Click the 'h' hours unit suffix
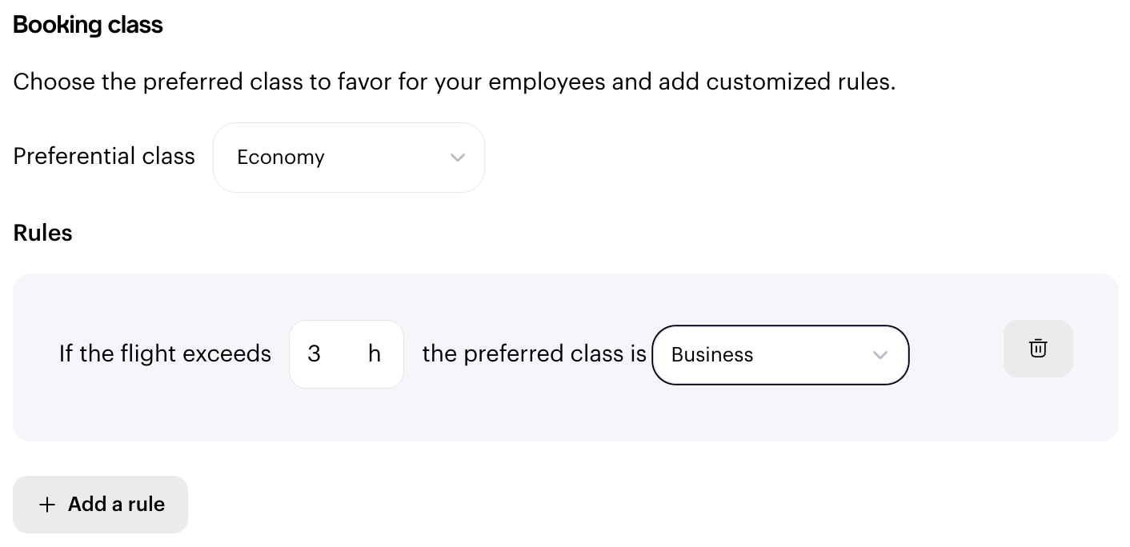The image size is (1130, 547). [x=375, y=353]
